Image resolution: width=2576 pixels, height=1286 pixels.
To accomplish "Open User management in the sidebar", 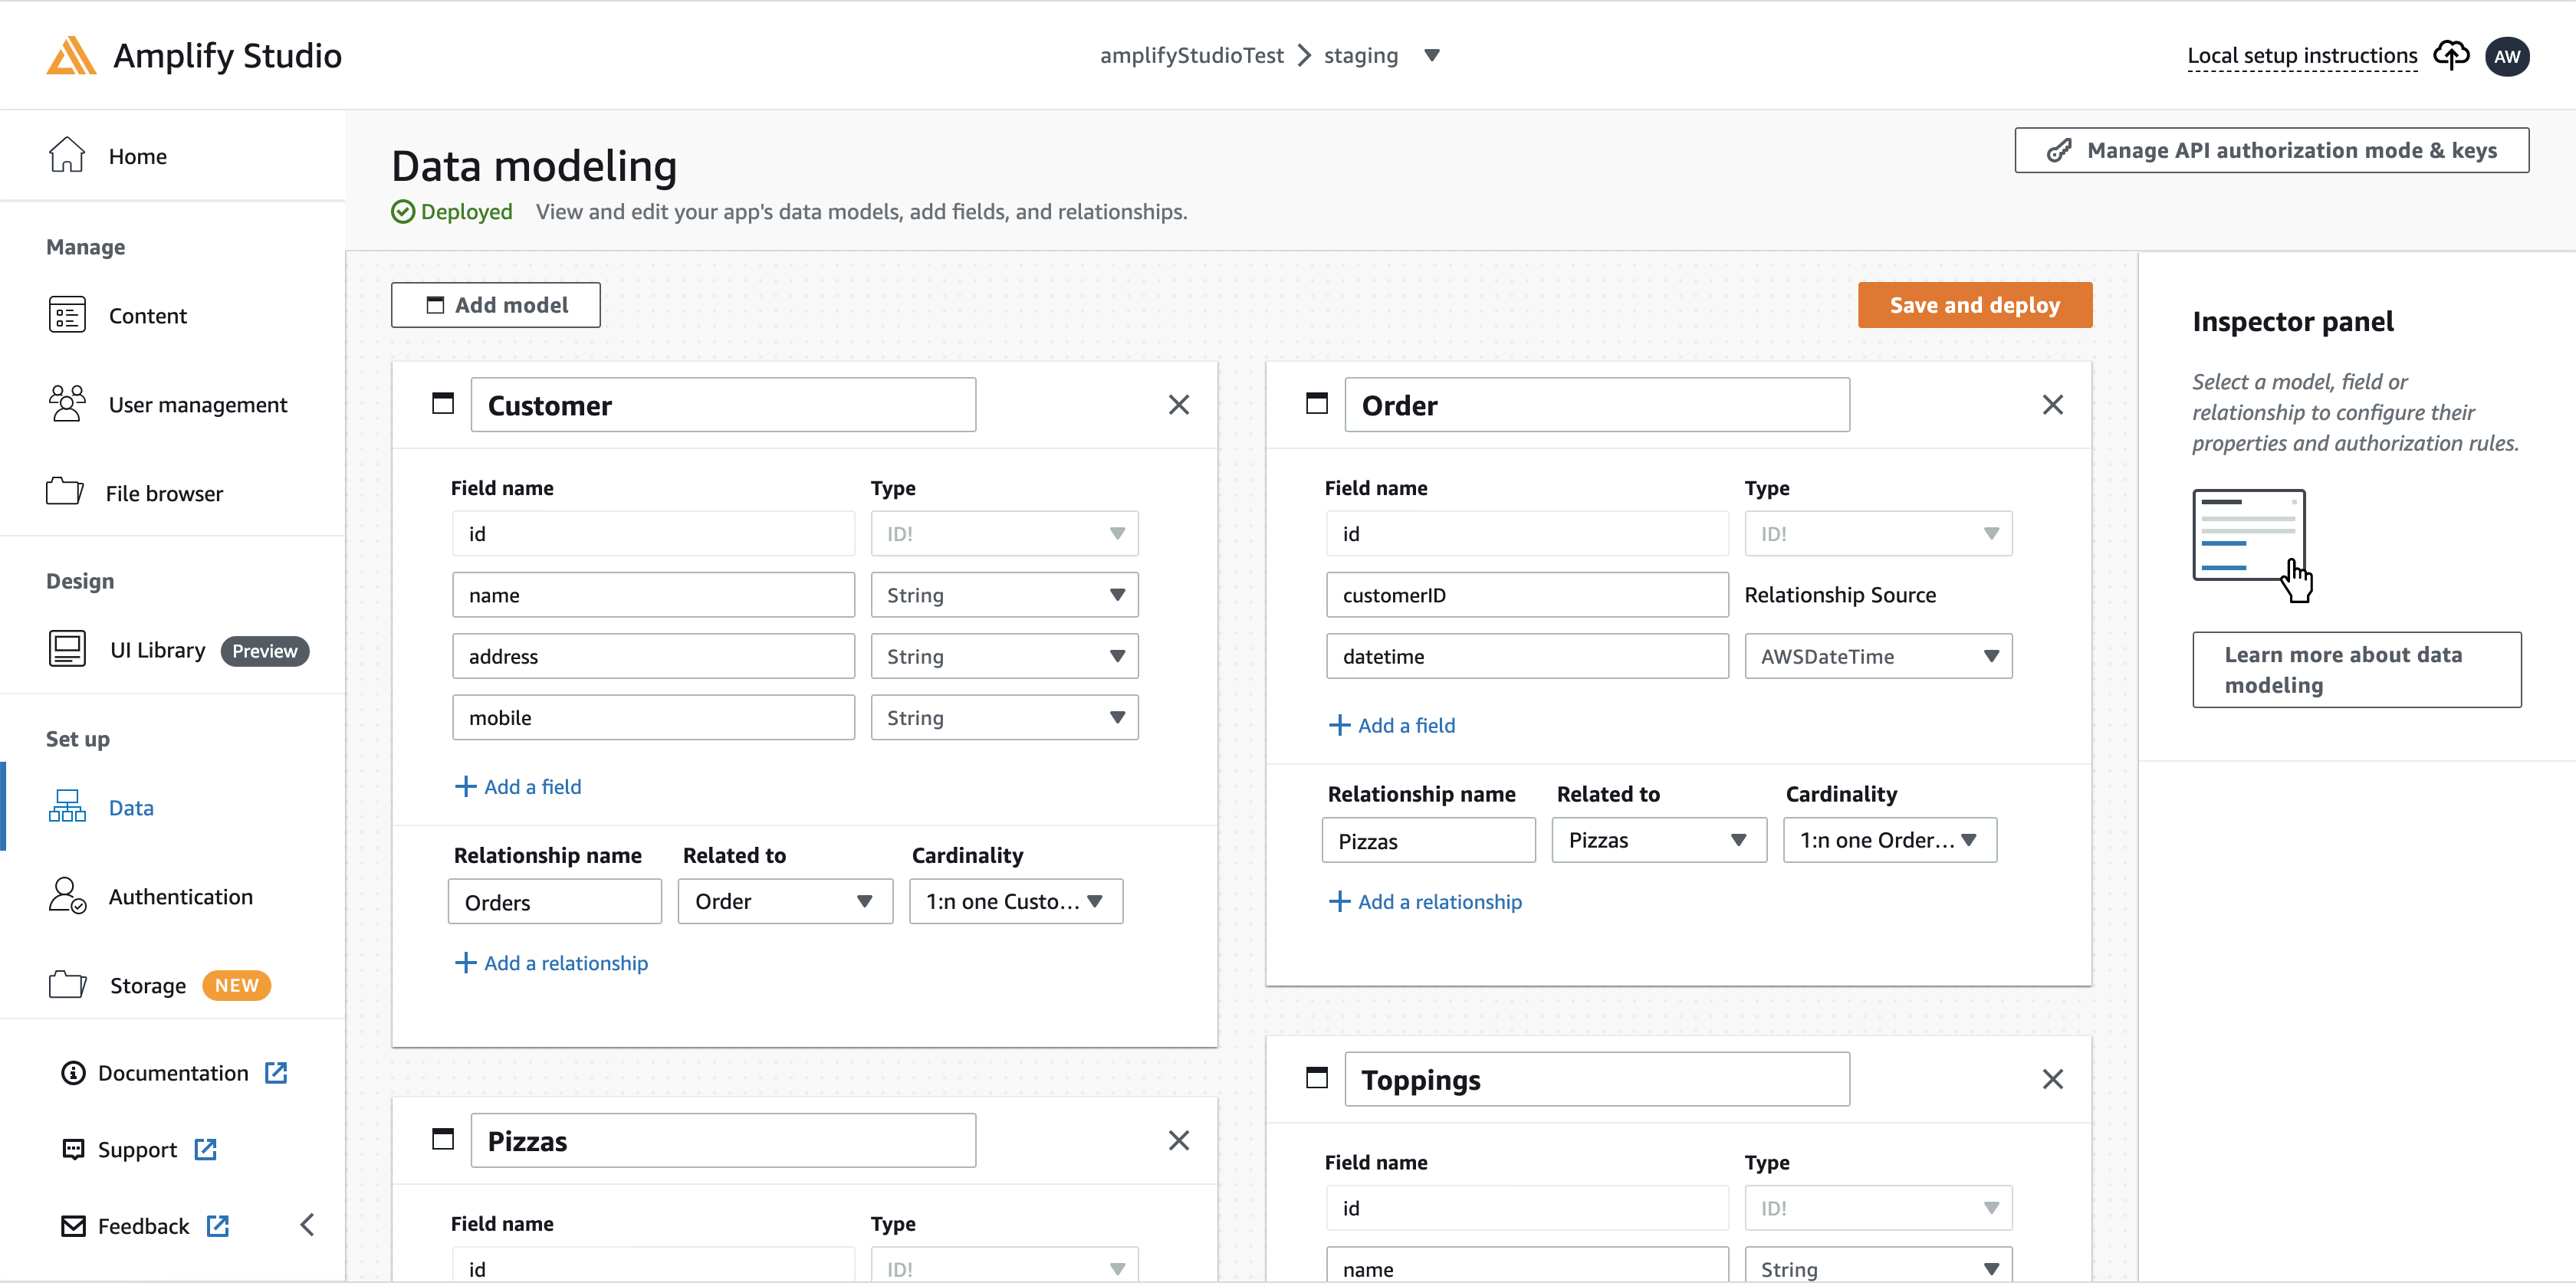I will pyautogui.click(x=198, y=405).
